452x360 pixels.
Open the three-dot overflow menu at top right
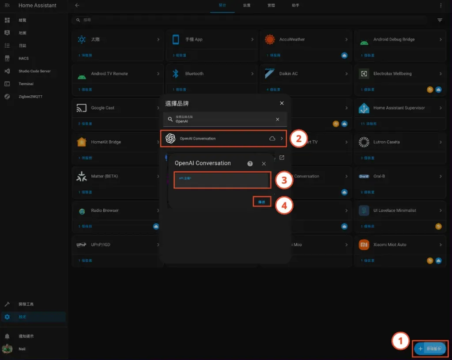[x=441, y=5]
